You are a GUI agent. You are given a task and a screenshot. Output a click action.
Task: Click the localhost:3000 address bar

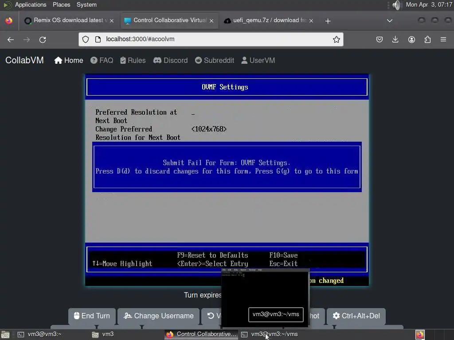tap(211, 39)
